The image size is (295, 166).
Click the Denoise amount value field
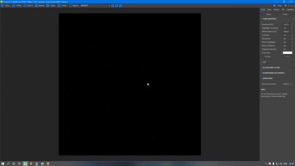click(x=287, y=84)
